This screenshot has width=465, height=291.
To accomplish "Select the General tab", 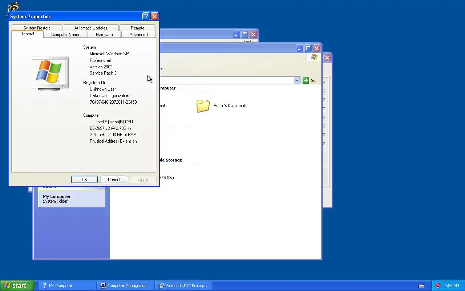I will pos(27,34).
